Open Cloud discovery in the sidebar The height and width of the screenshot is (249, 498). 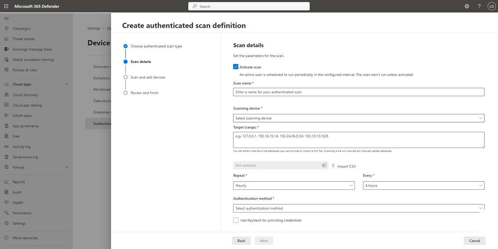[25, 95]
